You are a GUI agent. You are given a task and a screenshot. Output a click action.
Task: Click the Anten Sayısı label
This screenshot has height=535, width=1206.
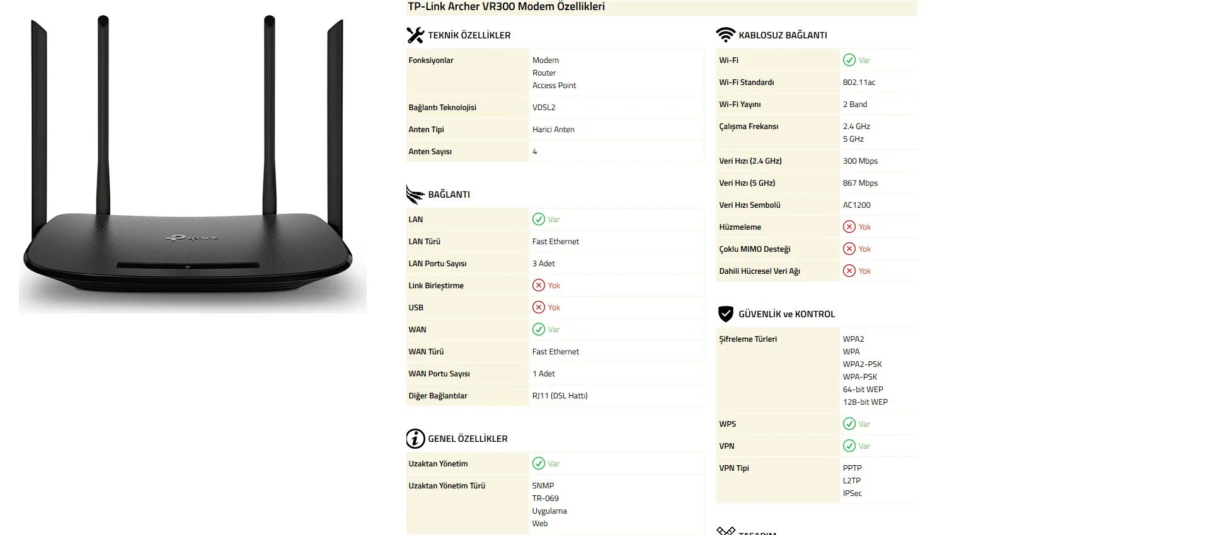click(430, 152)
